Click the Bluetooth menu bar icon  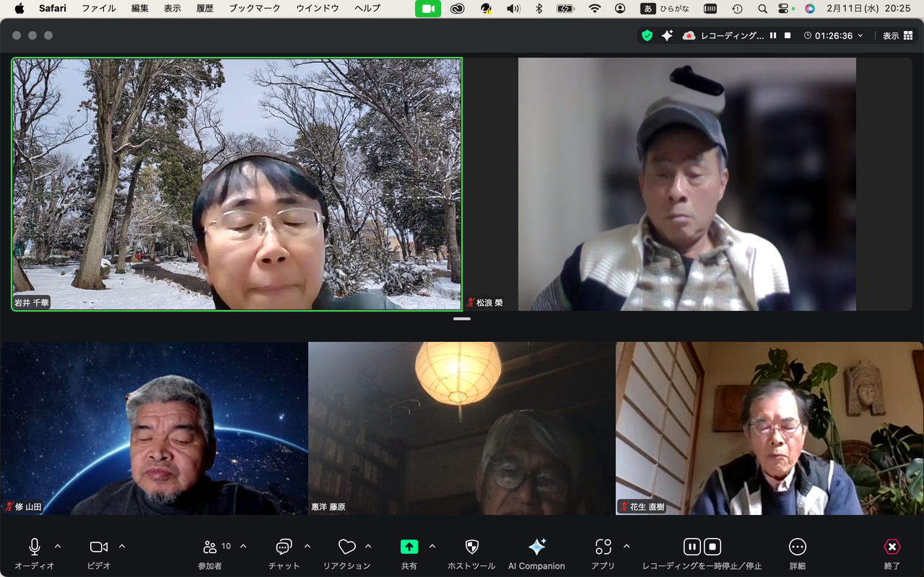point(539,9)
